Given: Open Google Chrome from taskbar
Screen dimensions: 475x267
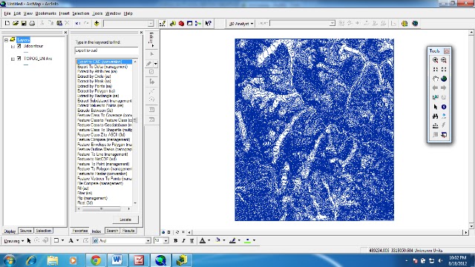Looking at the screenshot, I should 96,260.
